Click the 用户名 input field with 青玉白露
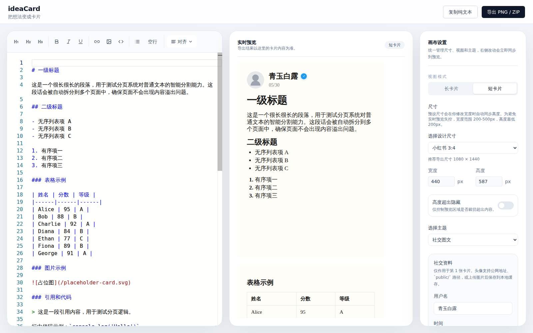Screen dimensions: 533x333 (x=473, y=308)
